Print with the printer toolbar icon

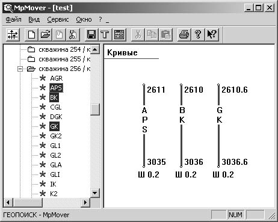tap(184, 35)
